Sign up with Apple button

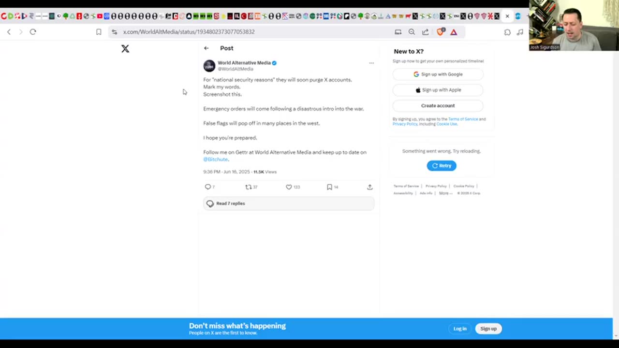point(438,90)
